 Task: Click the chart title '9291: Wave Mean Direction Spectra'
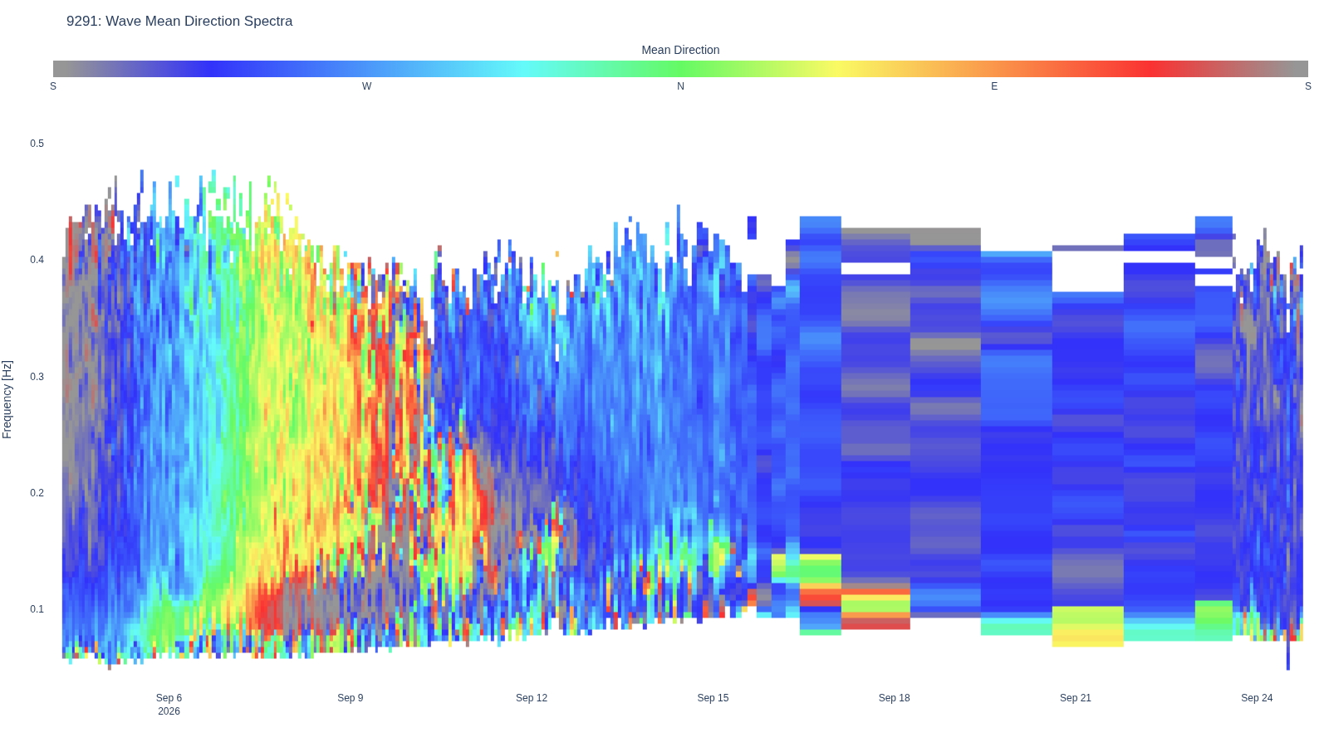click(x=179, y=22)
